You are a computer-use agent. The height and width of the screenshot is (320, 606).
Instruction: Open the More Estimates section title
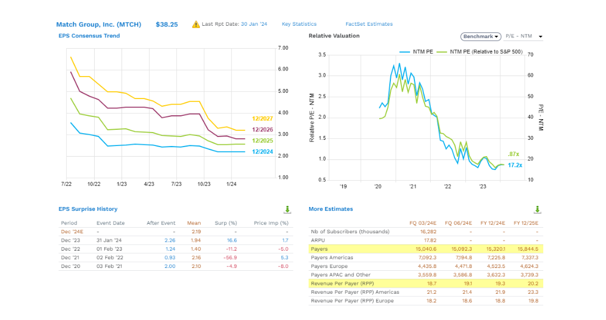[x=330, y=209]
